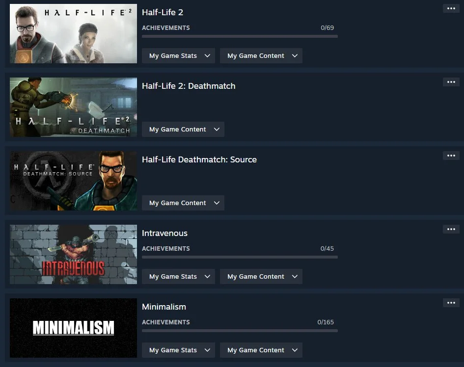Expand My Game Content for Intravenous
Screen dimensions: 464x367
pyautogui.click(x=261, y=277)
